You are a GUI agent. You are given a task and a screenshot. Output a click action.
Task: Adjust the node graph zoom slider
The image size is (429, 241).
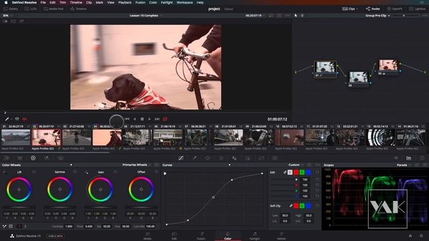click(x=404, y=15)
